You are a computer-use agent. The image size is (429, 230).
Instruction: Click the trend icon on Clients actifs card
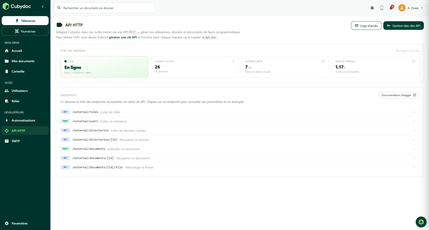point(233,61)
